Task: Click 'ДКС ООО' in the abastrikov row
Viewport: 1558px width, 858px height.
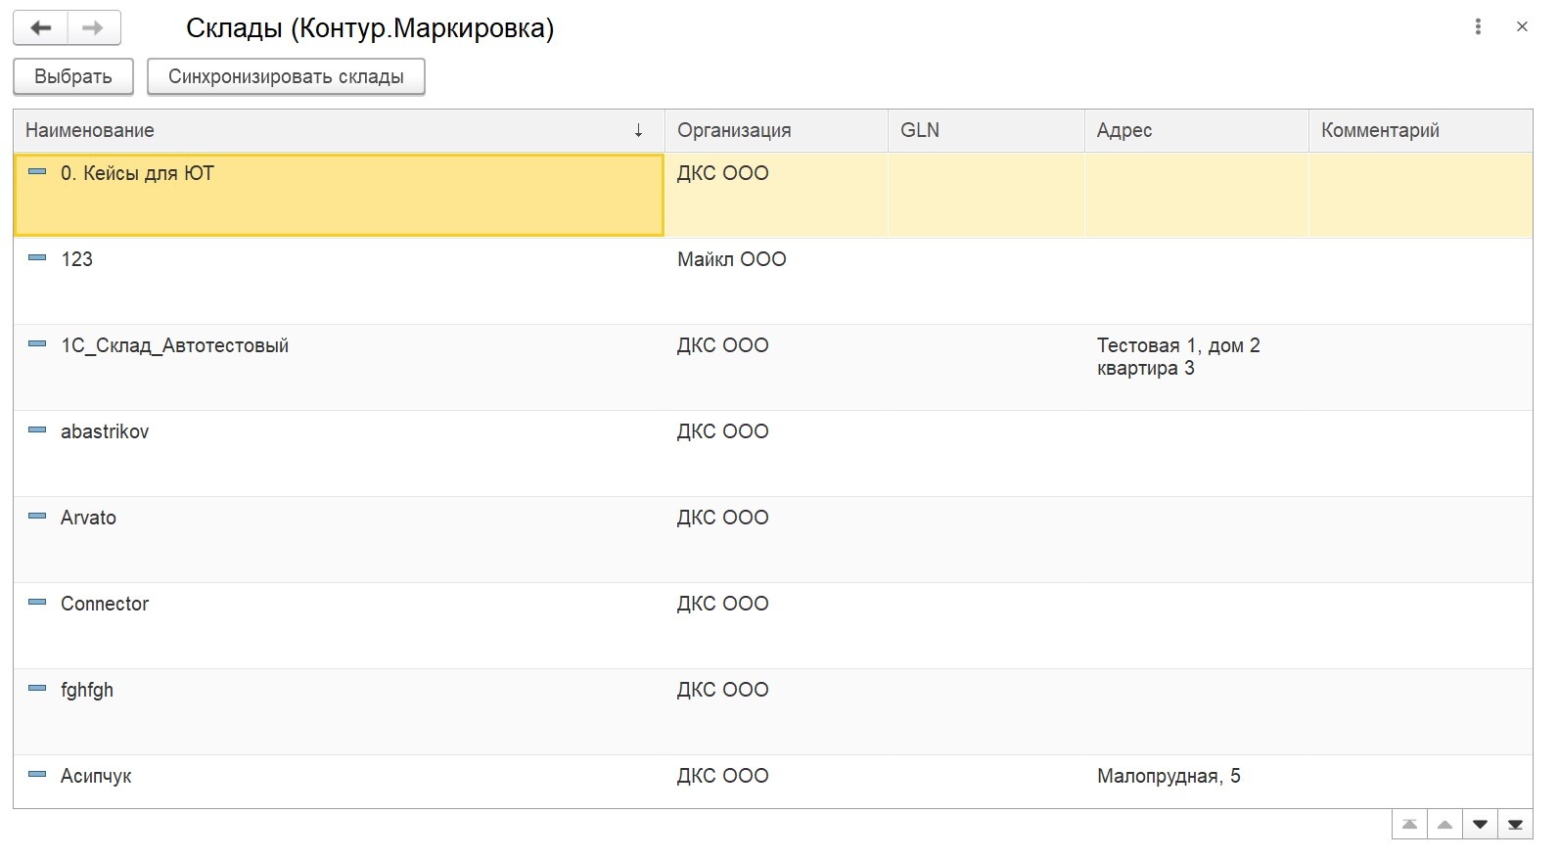Action: tap(723, 431)
